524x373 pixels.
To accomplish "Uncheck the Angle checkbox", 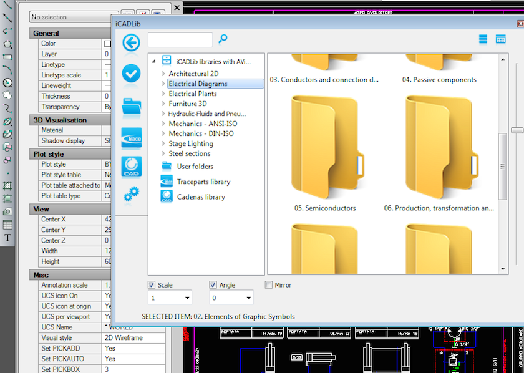I will [x=213, y=285].
